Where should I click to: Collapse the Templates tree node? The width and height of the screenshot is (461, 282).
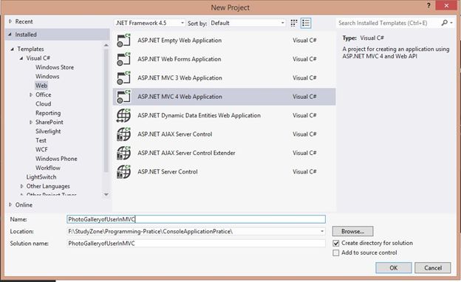(x=12, y=49)
